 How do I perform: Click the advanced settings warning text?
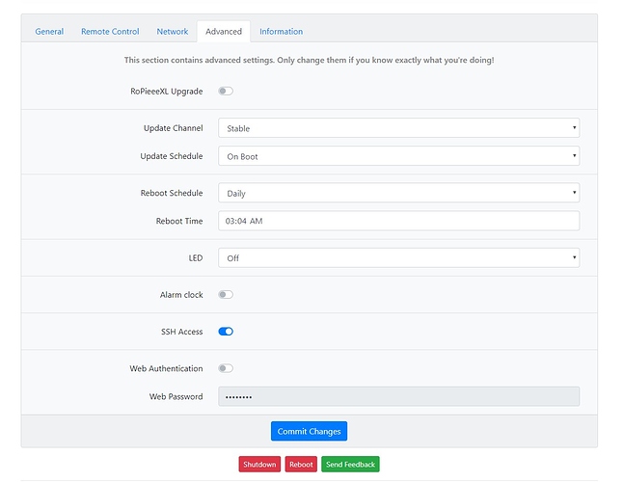click(x=309, y=60)
